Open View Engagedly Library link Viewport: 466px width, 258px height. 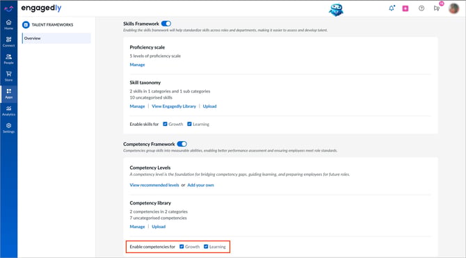[174, 106]
